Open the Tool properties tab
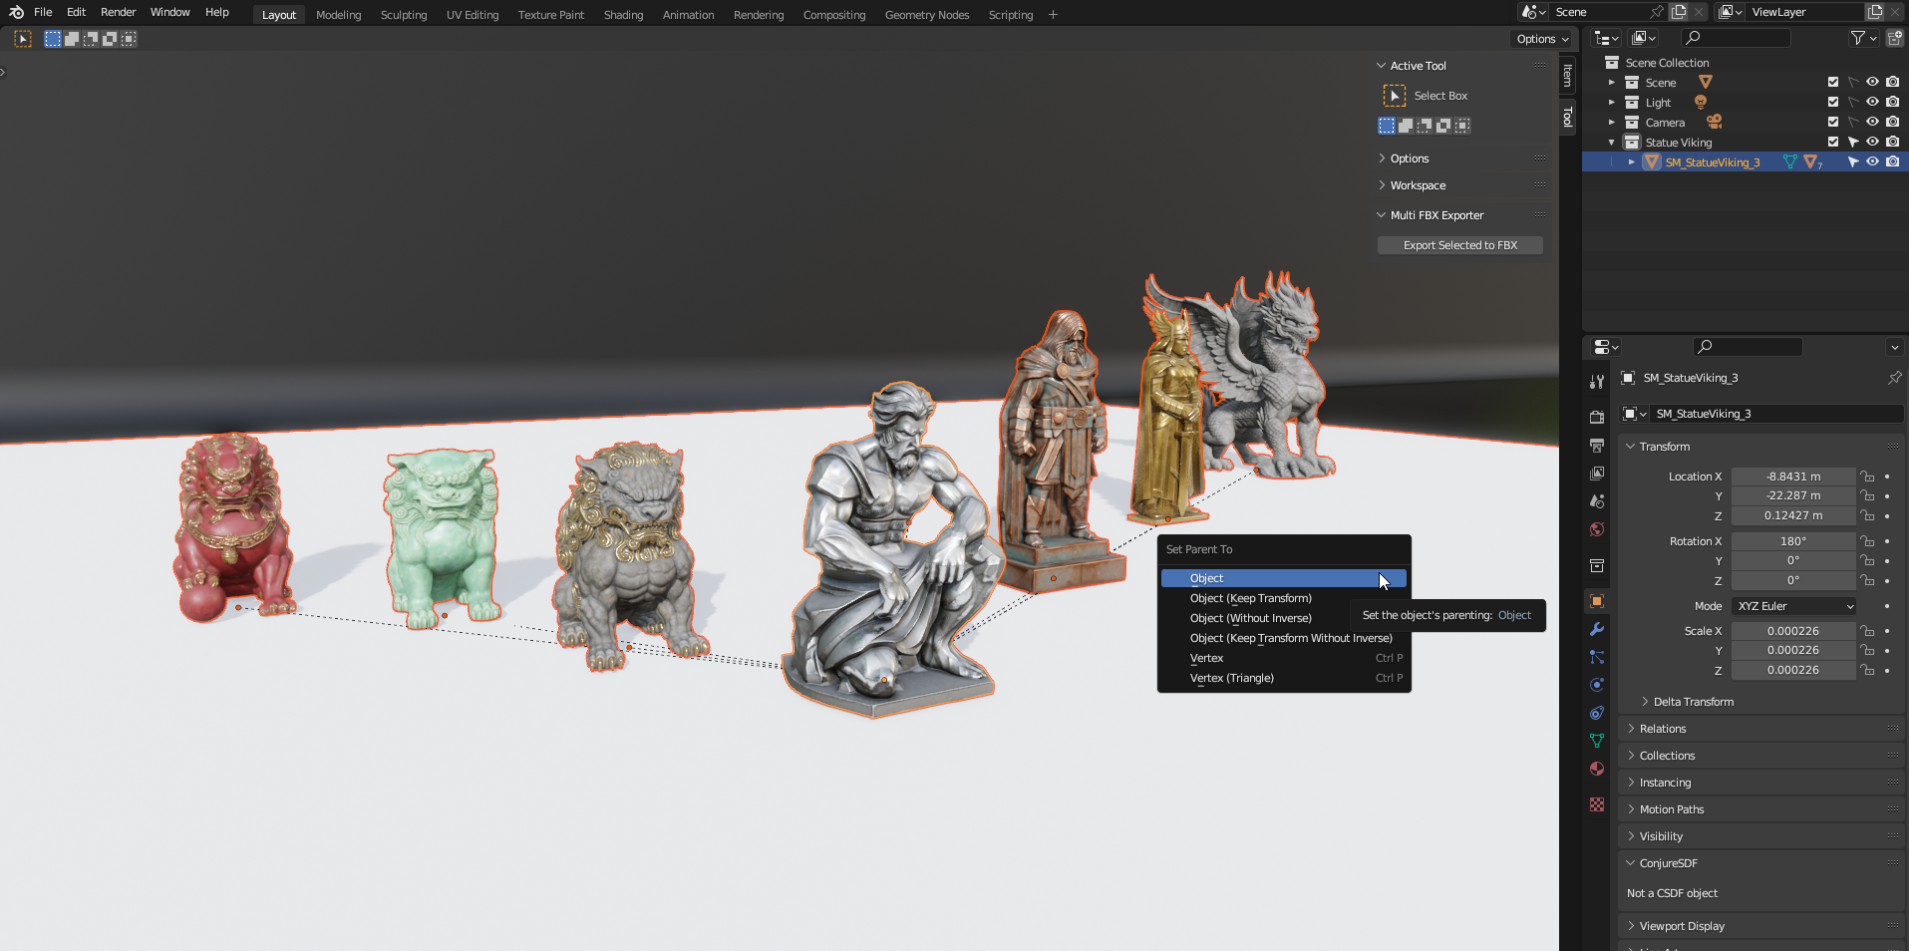This screenshot has width=1909, height=951. (x=1597, y=382)
